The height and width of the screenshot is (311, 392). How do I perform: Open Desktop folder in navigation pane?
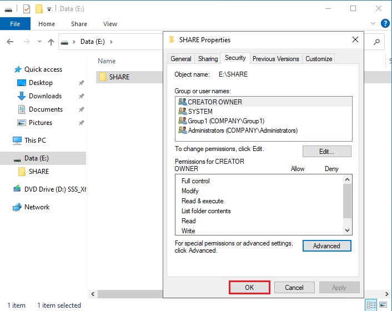pos(41,83)
